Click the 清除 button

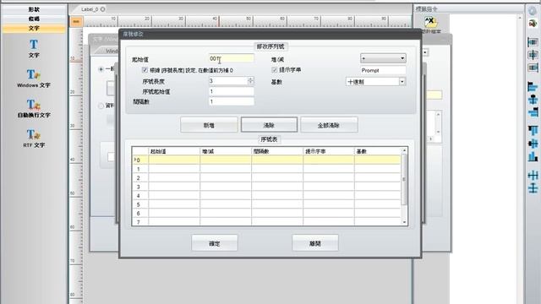pyautogui.click(x=269, y=125)
